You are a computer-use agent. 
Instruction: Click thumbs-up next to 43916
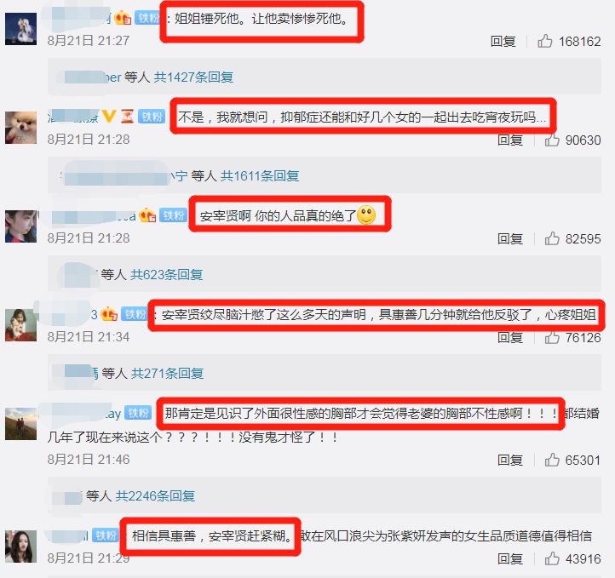click(x=552, y=558)
